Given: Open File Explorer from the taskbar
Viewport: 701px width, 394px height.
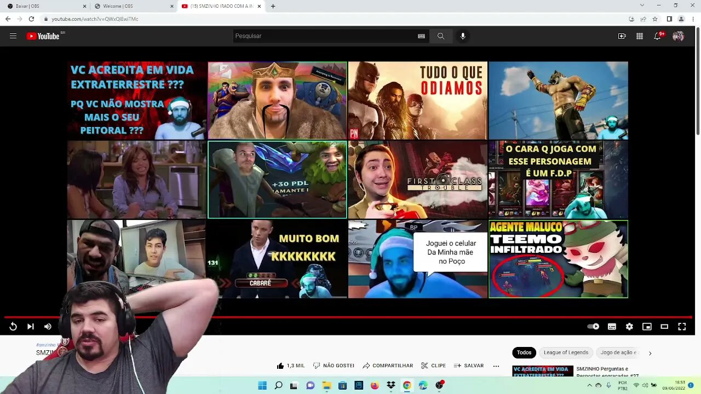Looking at the screenshot, I should tap(326, 385).
